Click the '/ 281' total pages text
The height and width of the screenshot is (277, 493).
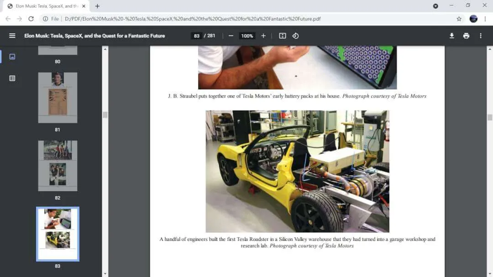coord(210,36)
